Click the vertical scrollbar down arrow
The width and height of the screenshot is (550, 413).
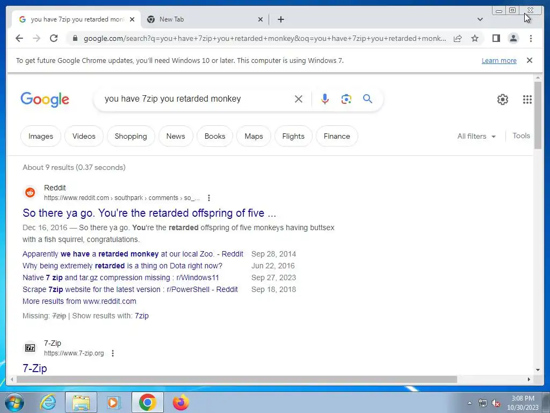(x=538, y=370)
